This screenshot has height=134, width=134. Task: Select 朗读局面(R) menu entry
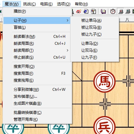(37, 44)
